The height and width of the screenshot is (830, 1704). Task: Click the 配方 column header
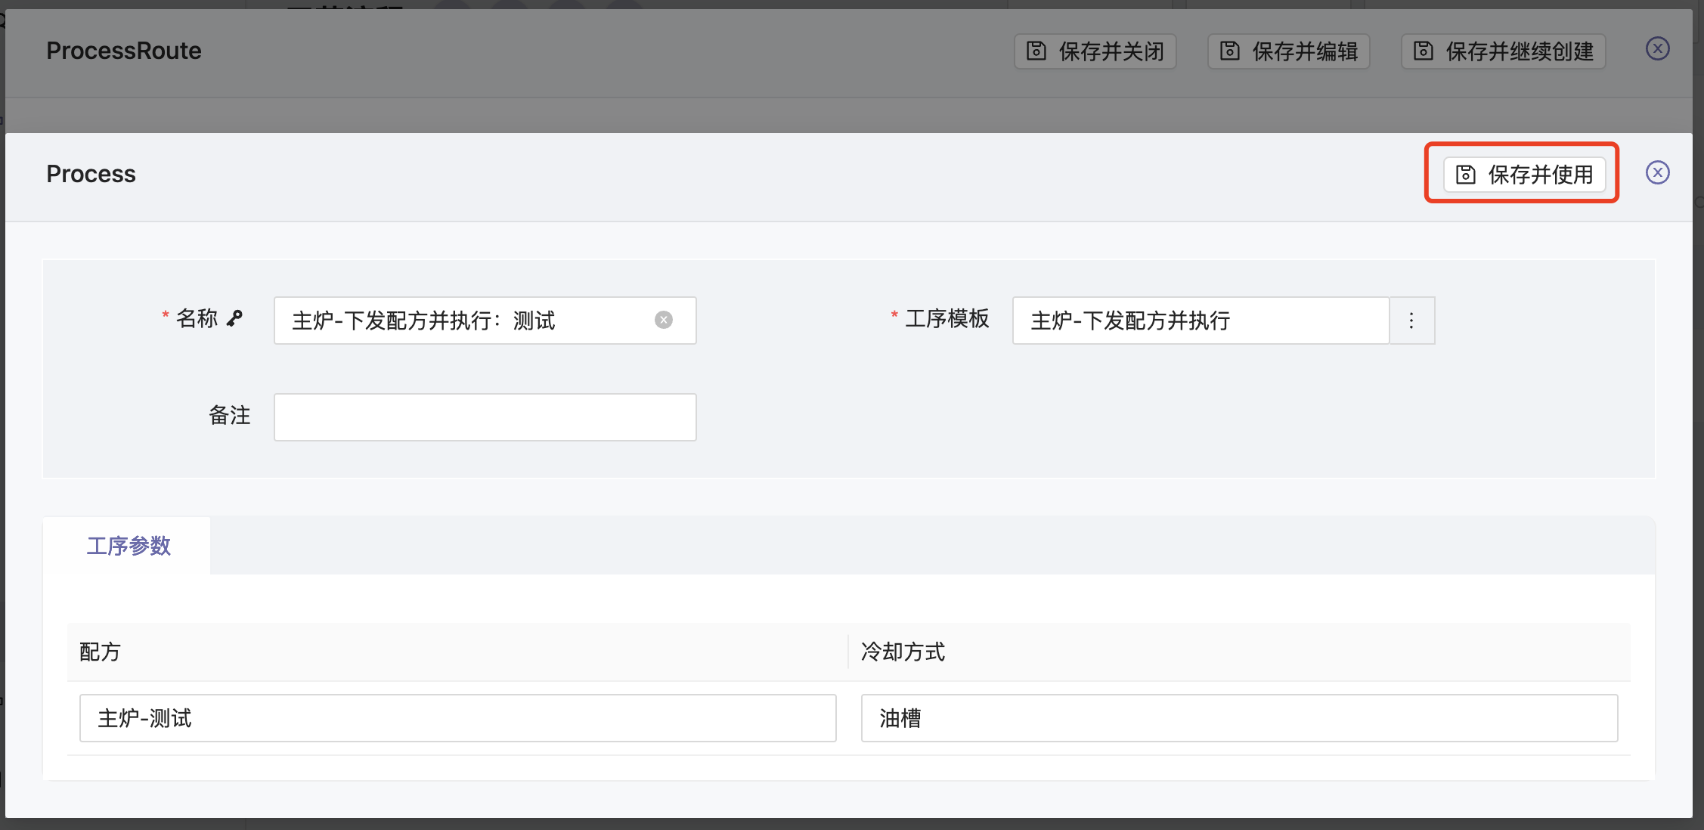click(101, 652)
